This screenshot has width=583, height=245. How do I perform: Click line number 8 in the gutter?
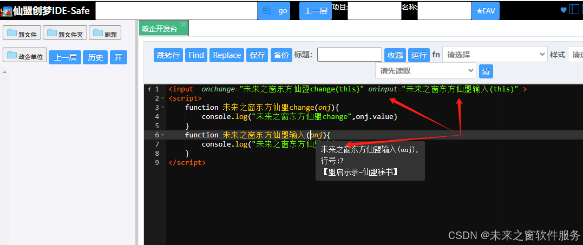pyautogui.click(x=157, y=153)
